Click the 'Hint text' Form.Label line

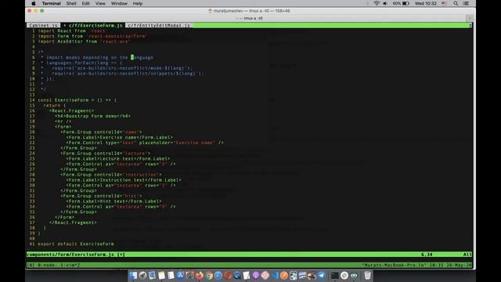(114, 201)
